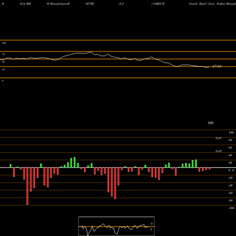The image size is (236, 236).
Task: Click the 'SI MunafaSutraR' header text
Action: click(x=58, y=4)
